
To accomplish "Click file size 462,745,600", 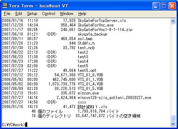I will (x=64, y=79).
